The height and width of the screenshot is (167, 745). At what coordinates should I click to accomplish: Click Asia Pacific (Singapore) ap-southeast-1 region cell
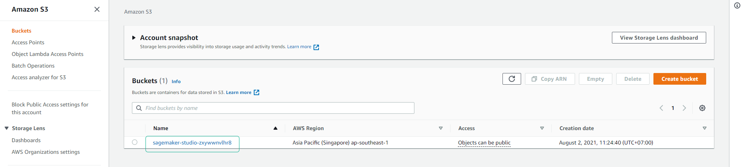[x=340, y=143]
